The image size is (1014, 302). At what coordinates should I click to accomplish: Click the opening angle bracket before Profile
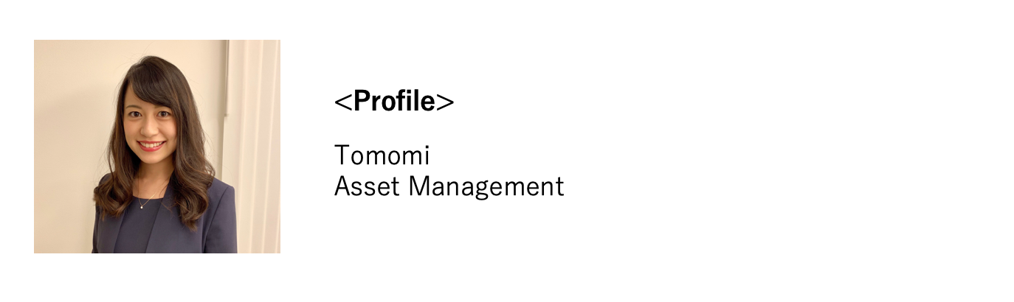tap(342, 102)
